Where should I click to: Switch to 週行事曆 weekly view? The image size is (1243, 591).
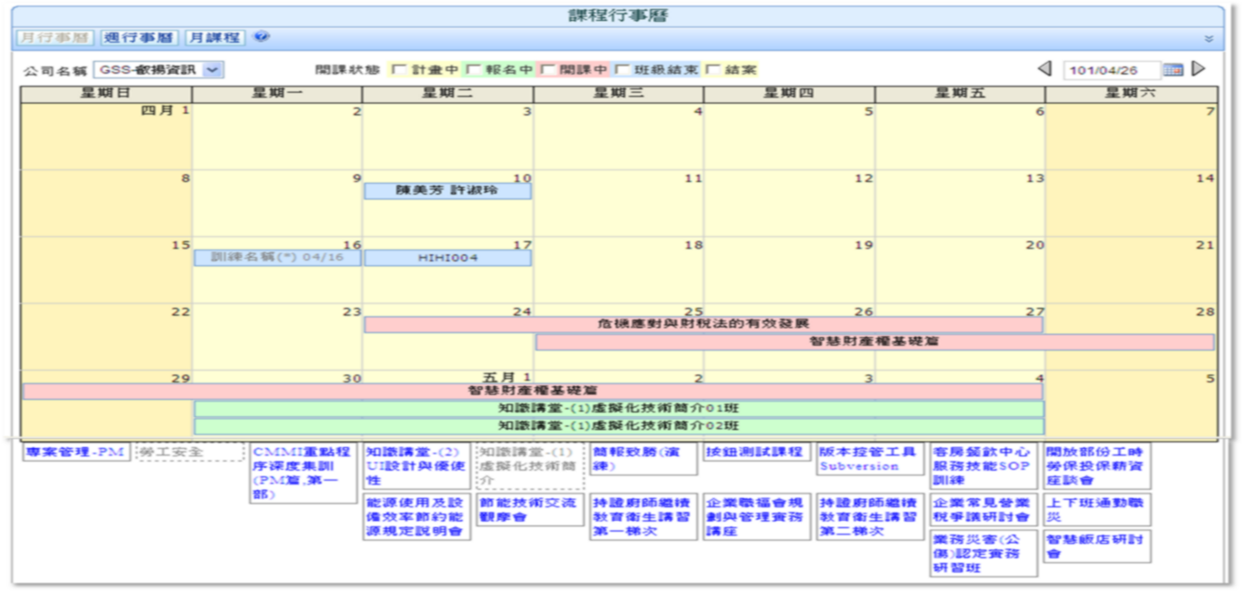pos(139,37)
